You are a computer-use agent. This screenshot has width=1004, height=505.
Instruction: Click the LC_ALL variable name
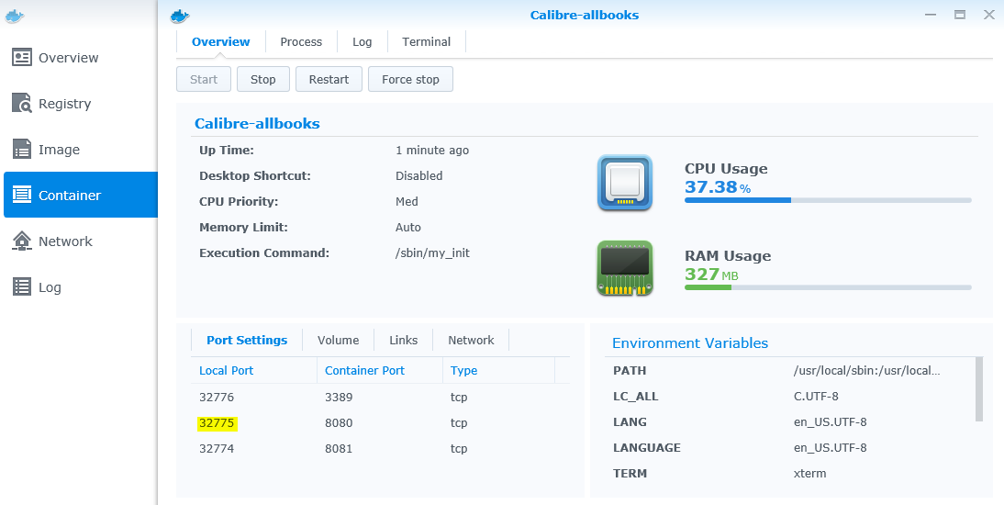635,396
